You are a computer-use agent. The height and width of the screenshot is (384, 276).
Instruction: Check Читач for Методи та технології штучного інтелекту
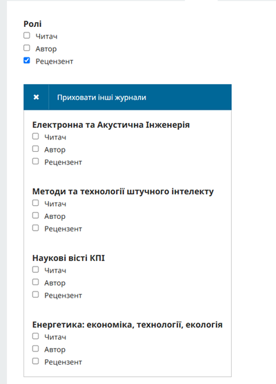pyautogui.click(x=35, y=203)
